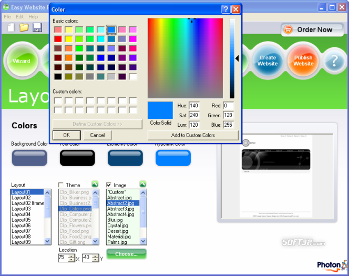Select the magenta basic color swatch
Image resolution: width=349 pixels, height=276 pixels.
[x=133, y=39]
